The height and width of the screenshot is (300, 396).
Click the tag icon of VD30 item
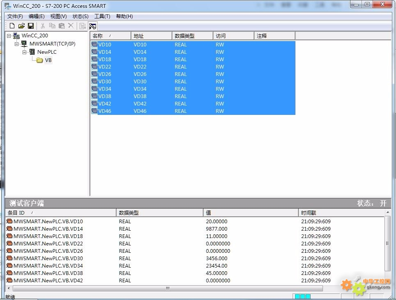coord(94,81)
